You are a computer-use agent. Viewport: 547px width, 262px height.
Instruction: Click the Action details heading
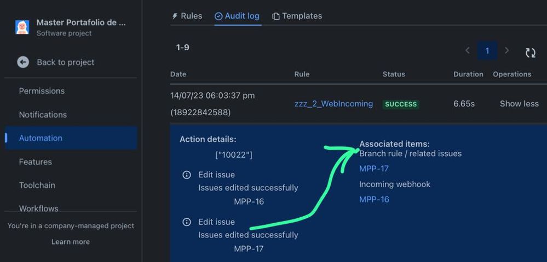coord(208,140)
